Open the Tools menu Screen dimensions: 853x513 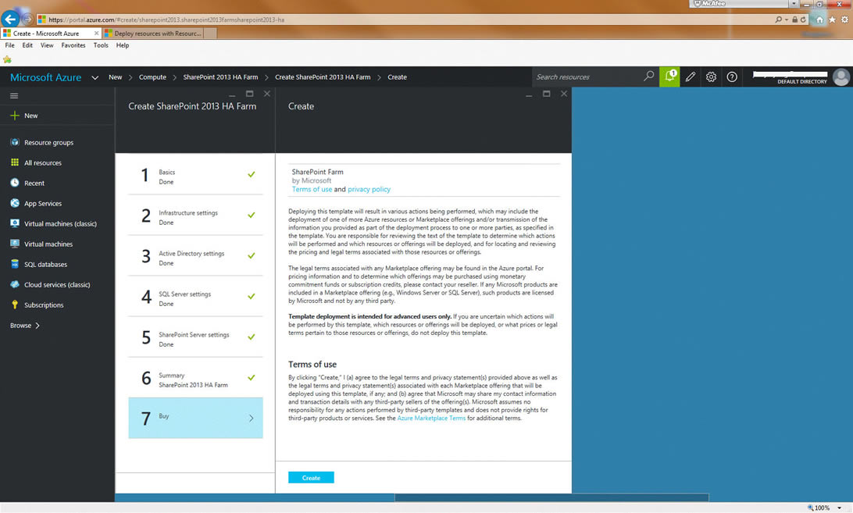[x=101, y=45]
